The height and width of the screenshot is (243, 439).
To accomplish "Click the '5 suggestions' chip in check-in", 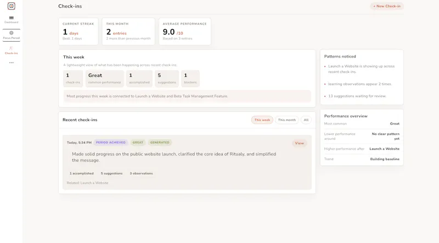I will point(111,173).
